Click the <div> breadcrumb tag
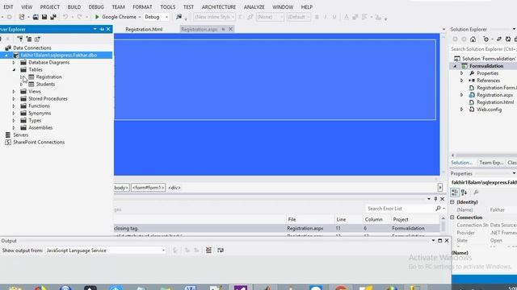The width and height of the screenshot is (517, 290). [174, 188]
